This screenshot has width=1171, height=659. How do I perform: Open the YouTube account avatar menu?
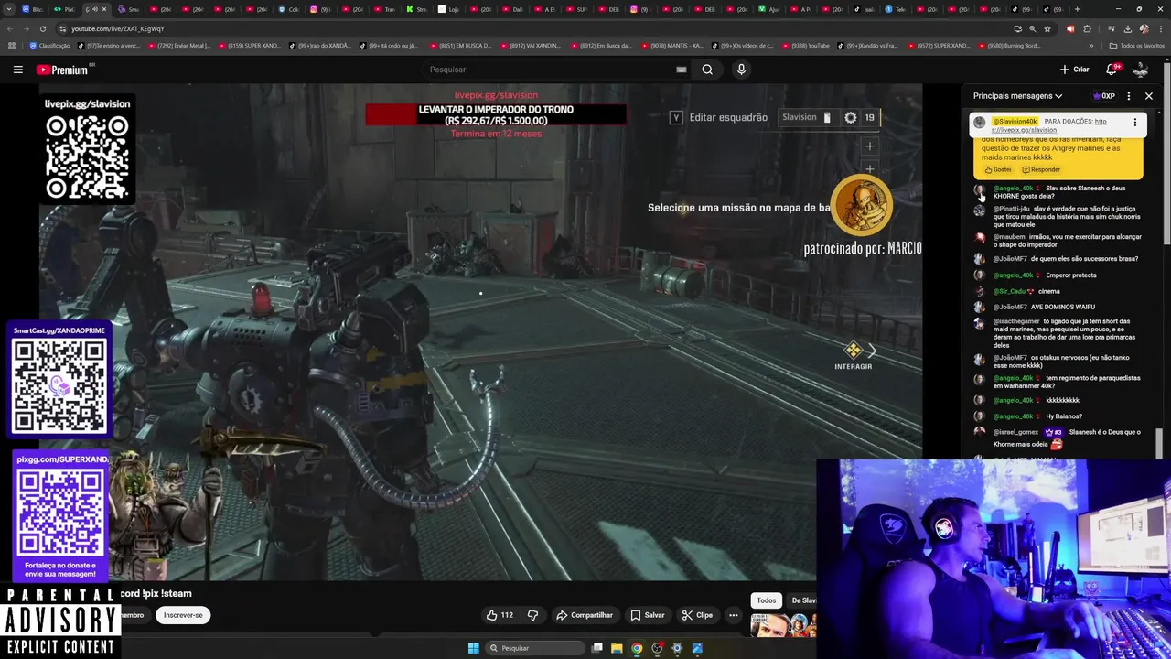1140,70
